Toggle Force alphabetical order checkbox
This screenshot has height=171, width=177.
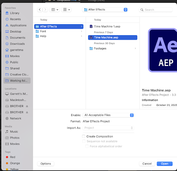(87, 146)
